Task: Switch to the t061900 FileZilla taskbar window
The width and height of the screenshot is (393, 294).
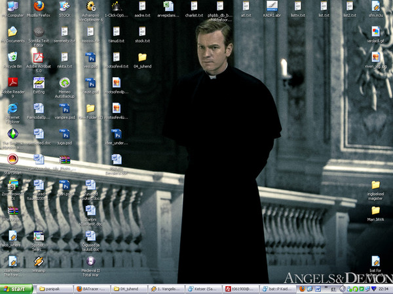Action: tap(242, 289)
